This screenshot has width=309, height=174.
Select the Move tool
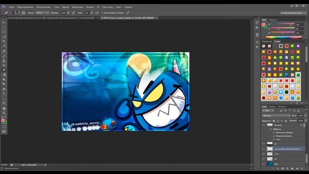[x=4, y=22]
